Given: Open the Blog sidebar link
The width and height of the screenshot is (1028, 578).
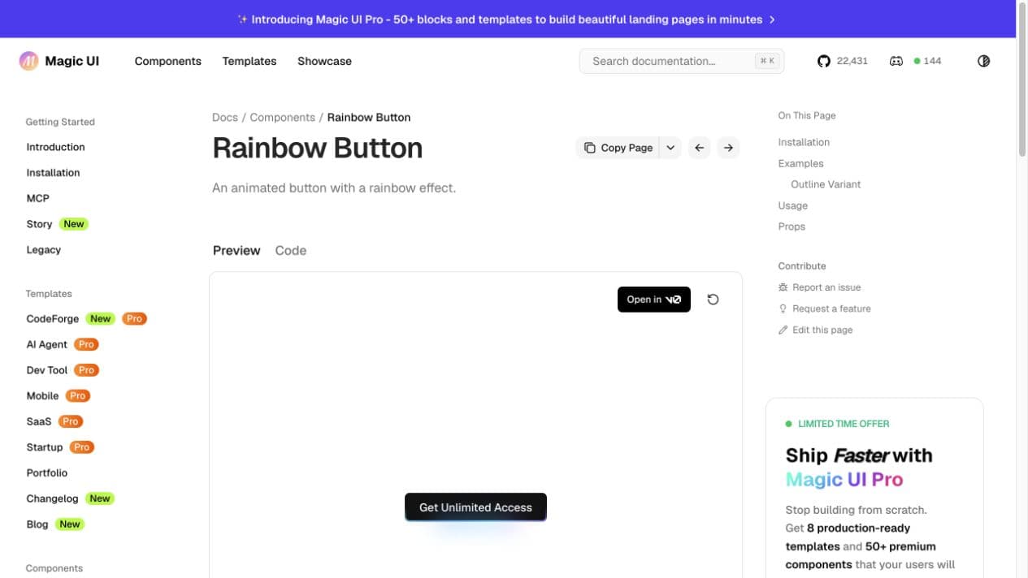Looking at the screenshot, I should (37, 524).
